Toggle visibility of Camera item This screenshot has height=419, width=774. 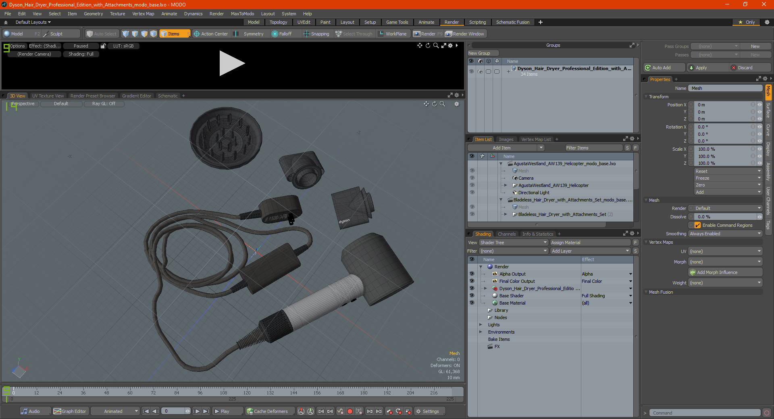pos(472,178)
